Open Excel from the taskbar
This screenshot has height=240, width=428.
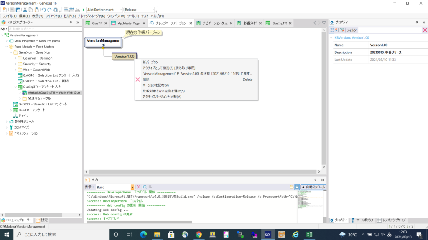tap(309, 234)
